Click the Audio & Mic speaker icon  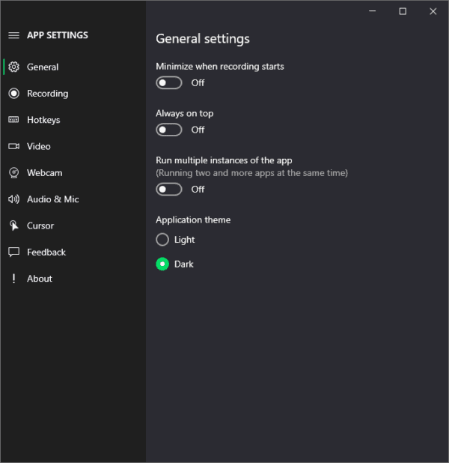pyautogui.click(x=13, y=199)
